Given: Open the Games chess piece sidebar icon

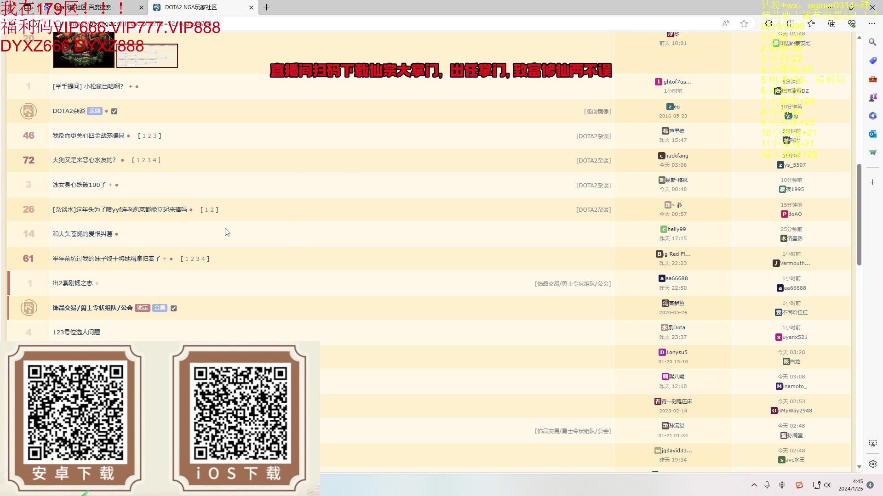Looking at the screenshot, I should [872, 97].
